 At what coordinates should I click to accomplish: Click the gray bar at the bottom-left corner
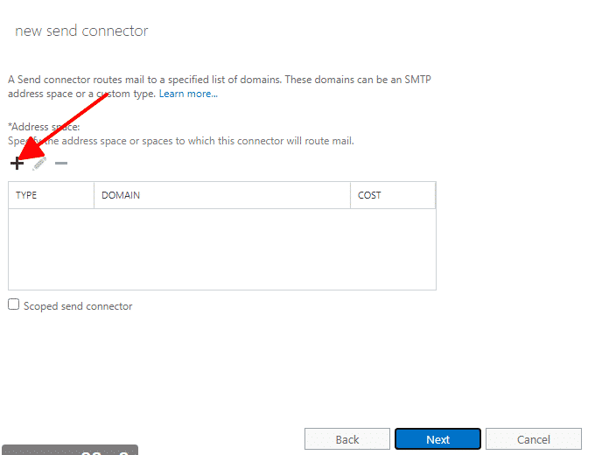coord(69,450)
